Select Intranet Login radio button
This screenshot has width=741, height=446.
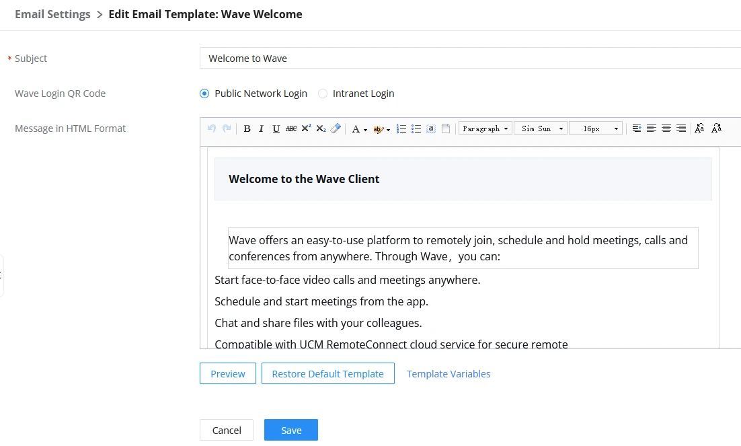coord(322,94)
